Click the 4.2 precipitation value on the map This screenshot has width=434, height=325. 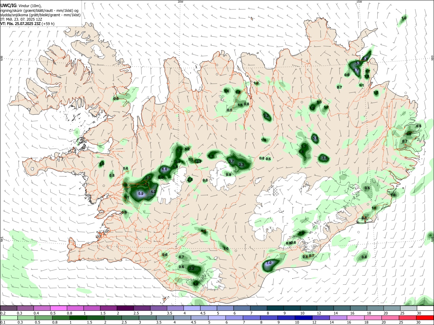[153, 192]
